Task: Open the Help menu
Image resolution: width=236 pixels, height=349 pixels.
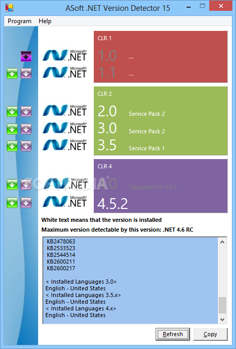Action: coord(45,21)
